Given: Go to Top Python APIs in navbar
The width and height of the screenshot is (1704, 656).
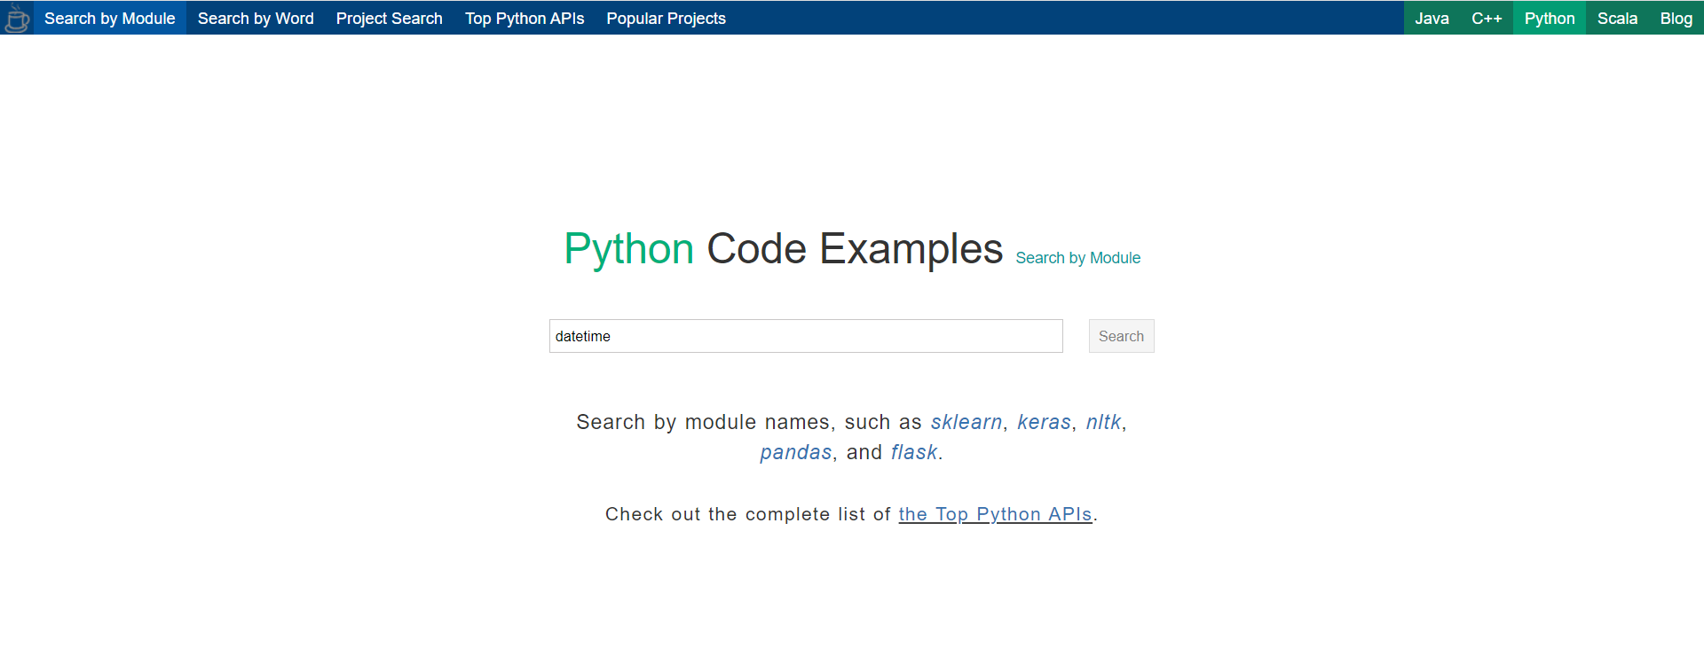Looking at the screenshot, I should coord(525,19).
